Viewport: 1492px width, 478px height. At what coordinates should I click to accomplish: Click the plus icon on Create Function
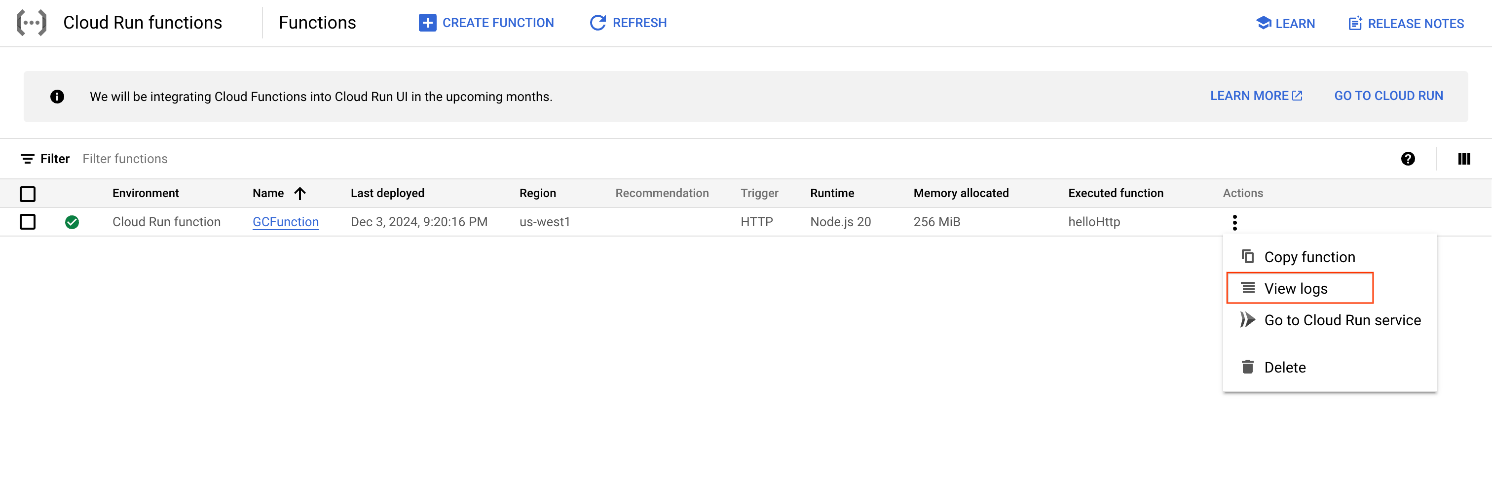click(427, 23)
